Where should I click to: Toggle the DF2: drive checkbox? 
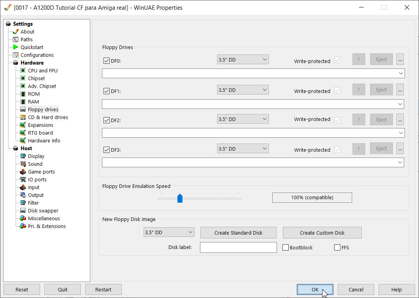(x=106, y=120)
